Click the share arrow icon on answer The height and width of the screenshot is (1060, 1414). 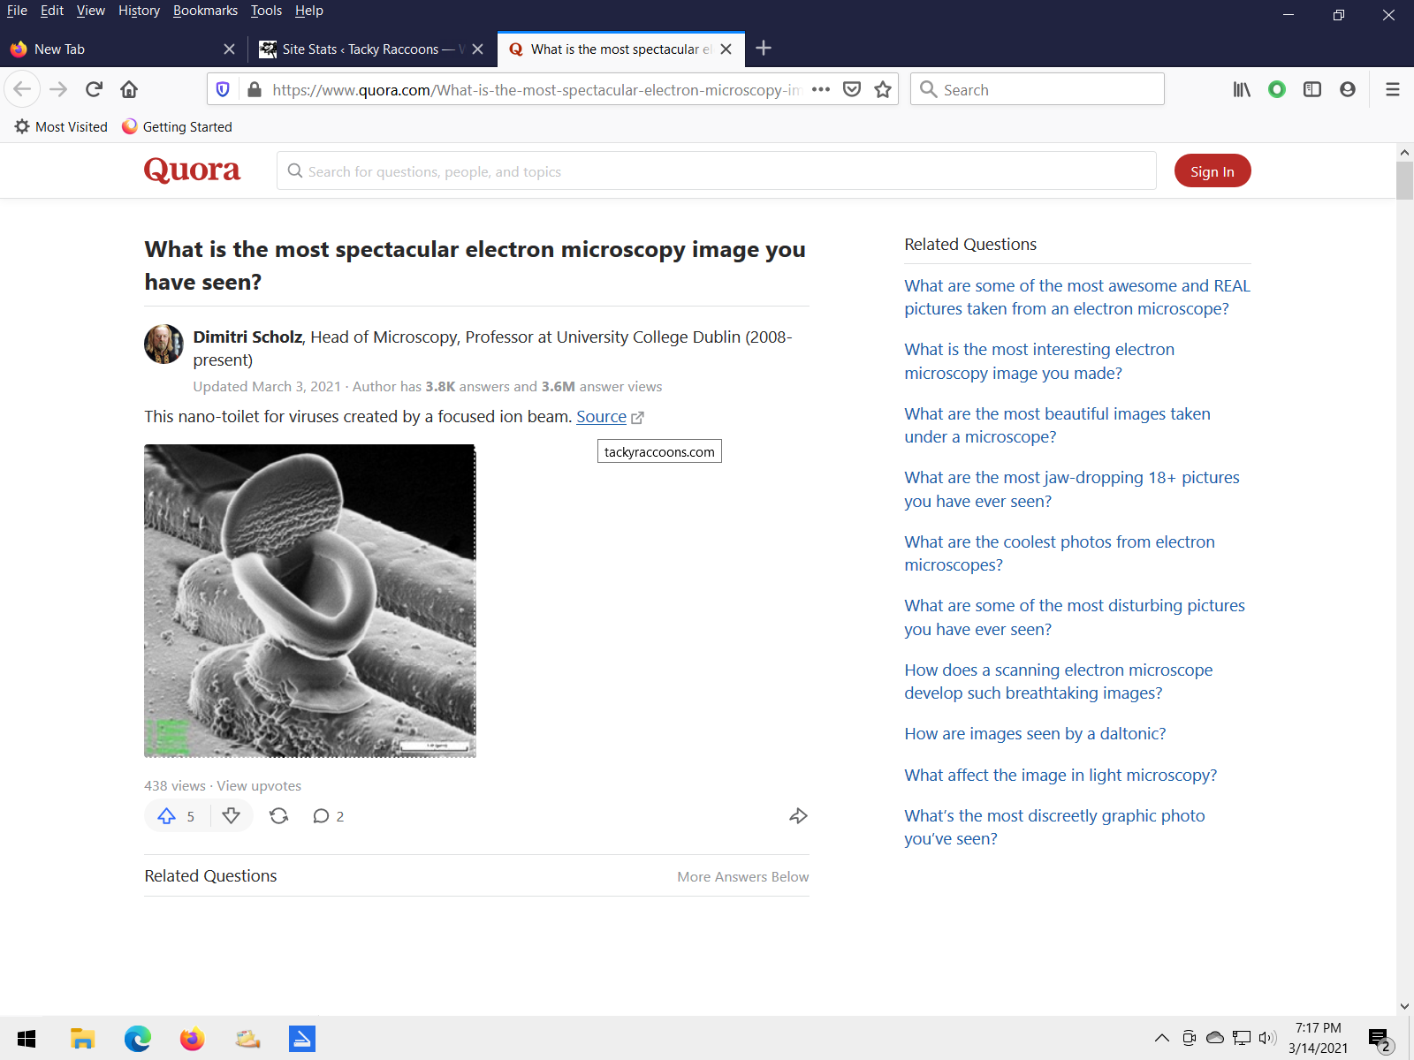[798, 816]
